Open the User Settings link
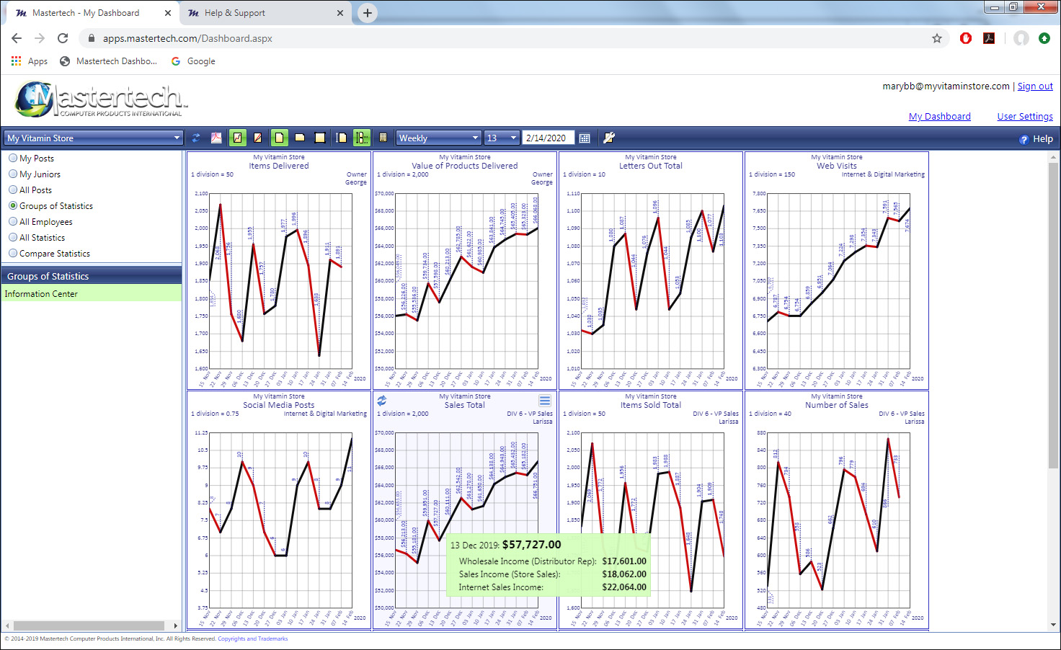The image size is (1061, 650). (x=1025, y=117)
